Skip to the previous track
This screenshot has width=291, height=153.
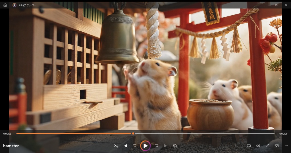point(125,146)
